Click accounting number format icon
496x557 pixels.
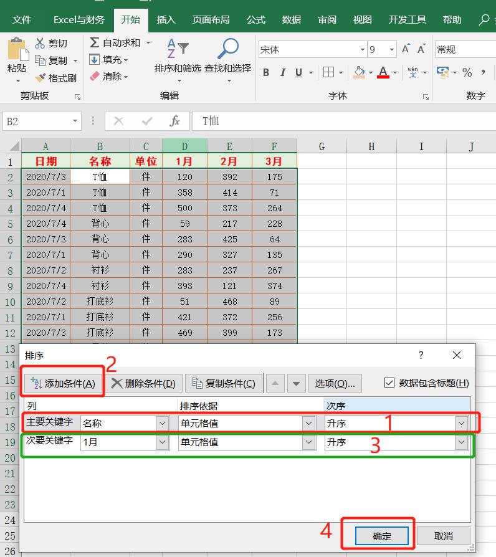pos(442,72)
